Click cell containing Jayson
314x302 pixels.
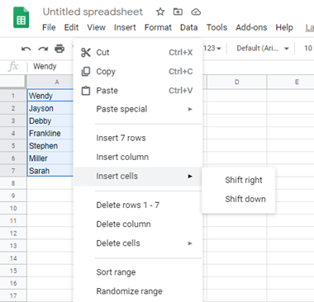(50, 108)
